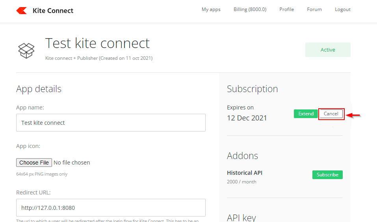377x222 pixels.
Task: Click the red Kite logo icon
Action: (x=22, y=11)
